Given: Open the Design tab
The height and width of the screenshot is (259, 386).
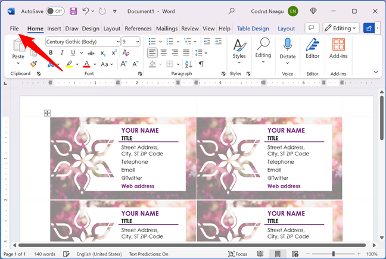Looking at the screenshot, I should 91,29.
